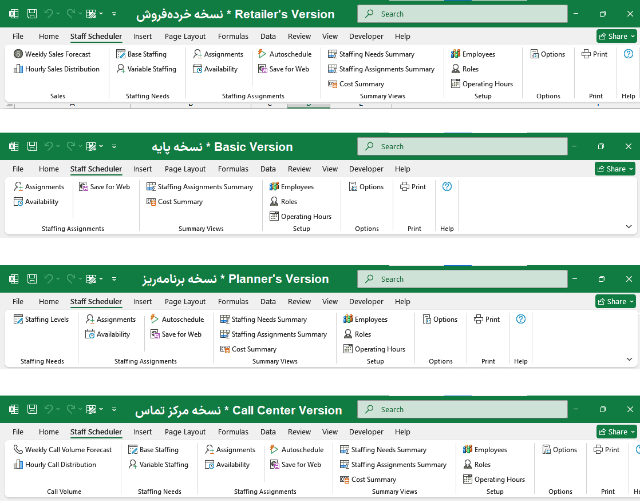Open Staffing Needs Summary in Planner's Version

point(263,320)
